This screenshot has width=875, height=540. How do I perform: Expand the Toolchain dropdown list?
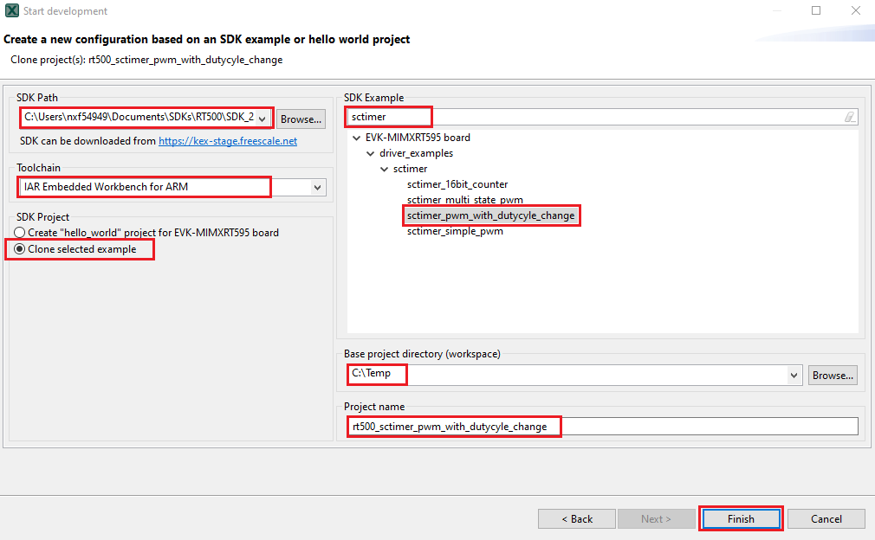point(318,187)
